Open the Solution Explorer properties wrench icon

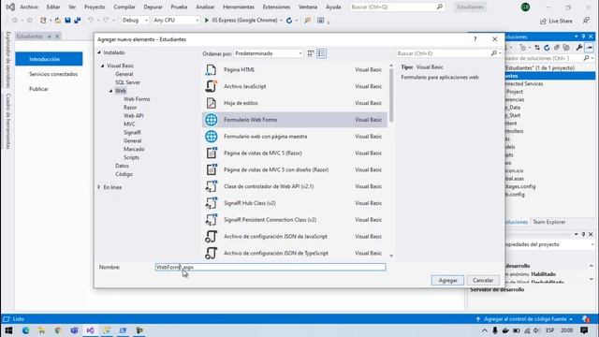(579, 48)
